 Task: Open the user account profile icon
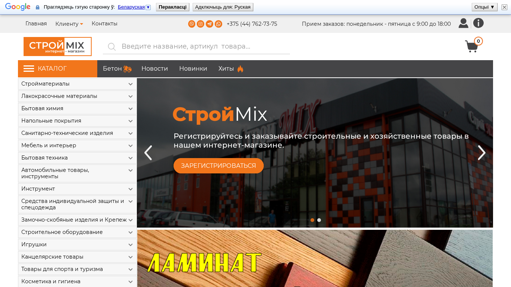coord(463,23)
